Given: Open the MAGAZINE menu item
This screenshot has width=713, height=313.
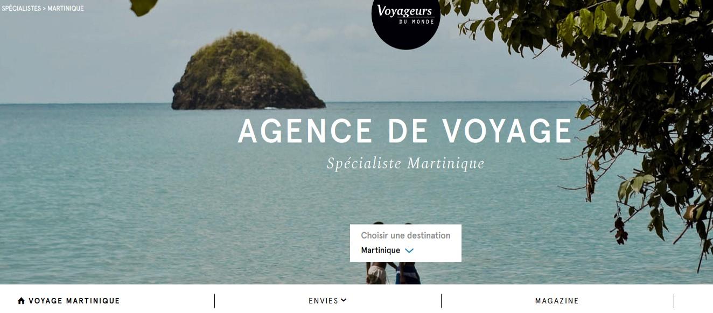Looking at the screenshot, I should pos(557,301).
